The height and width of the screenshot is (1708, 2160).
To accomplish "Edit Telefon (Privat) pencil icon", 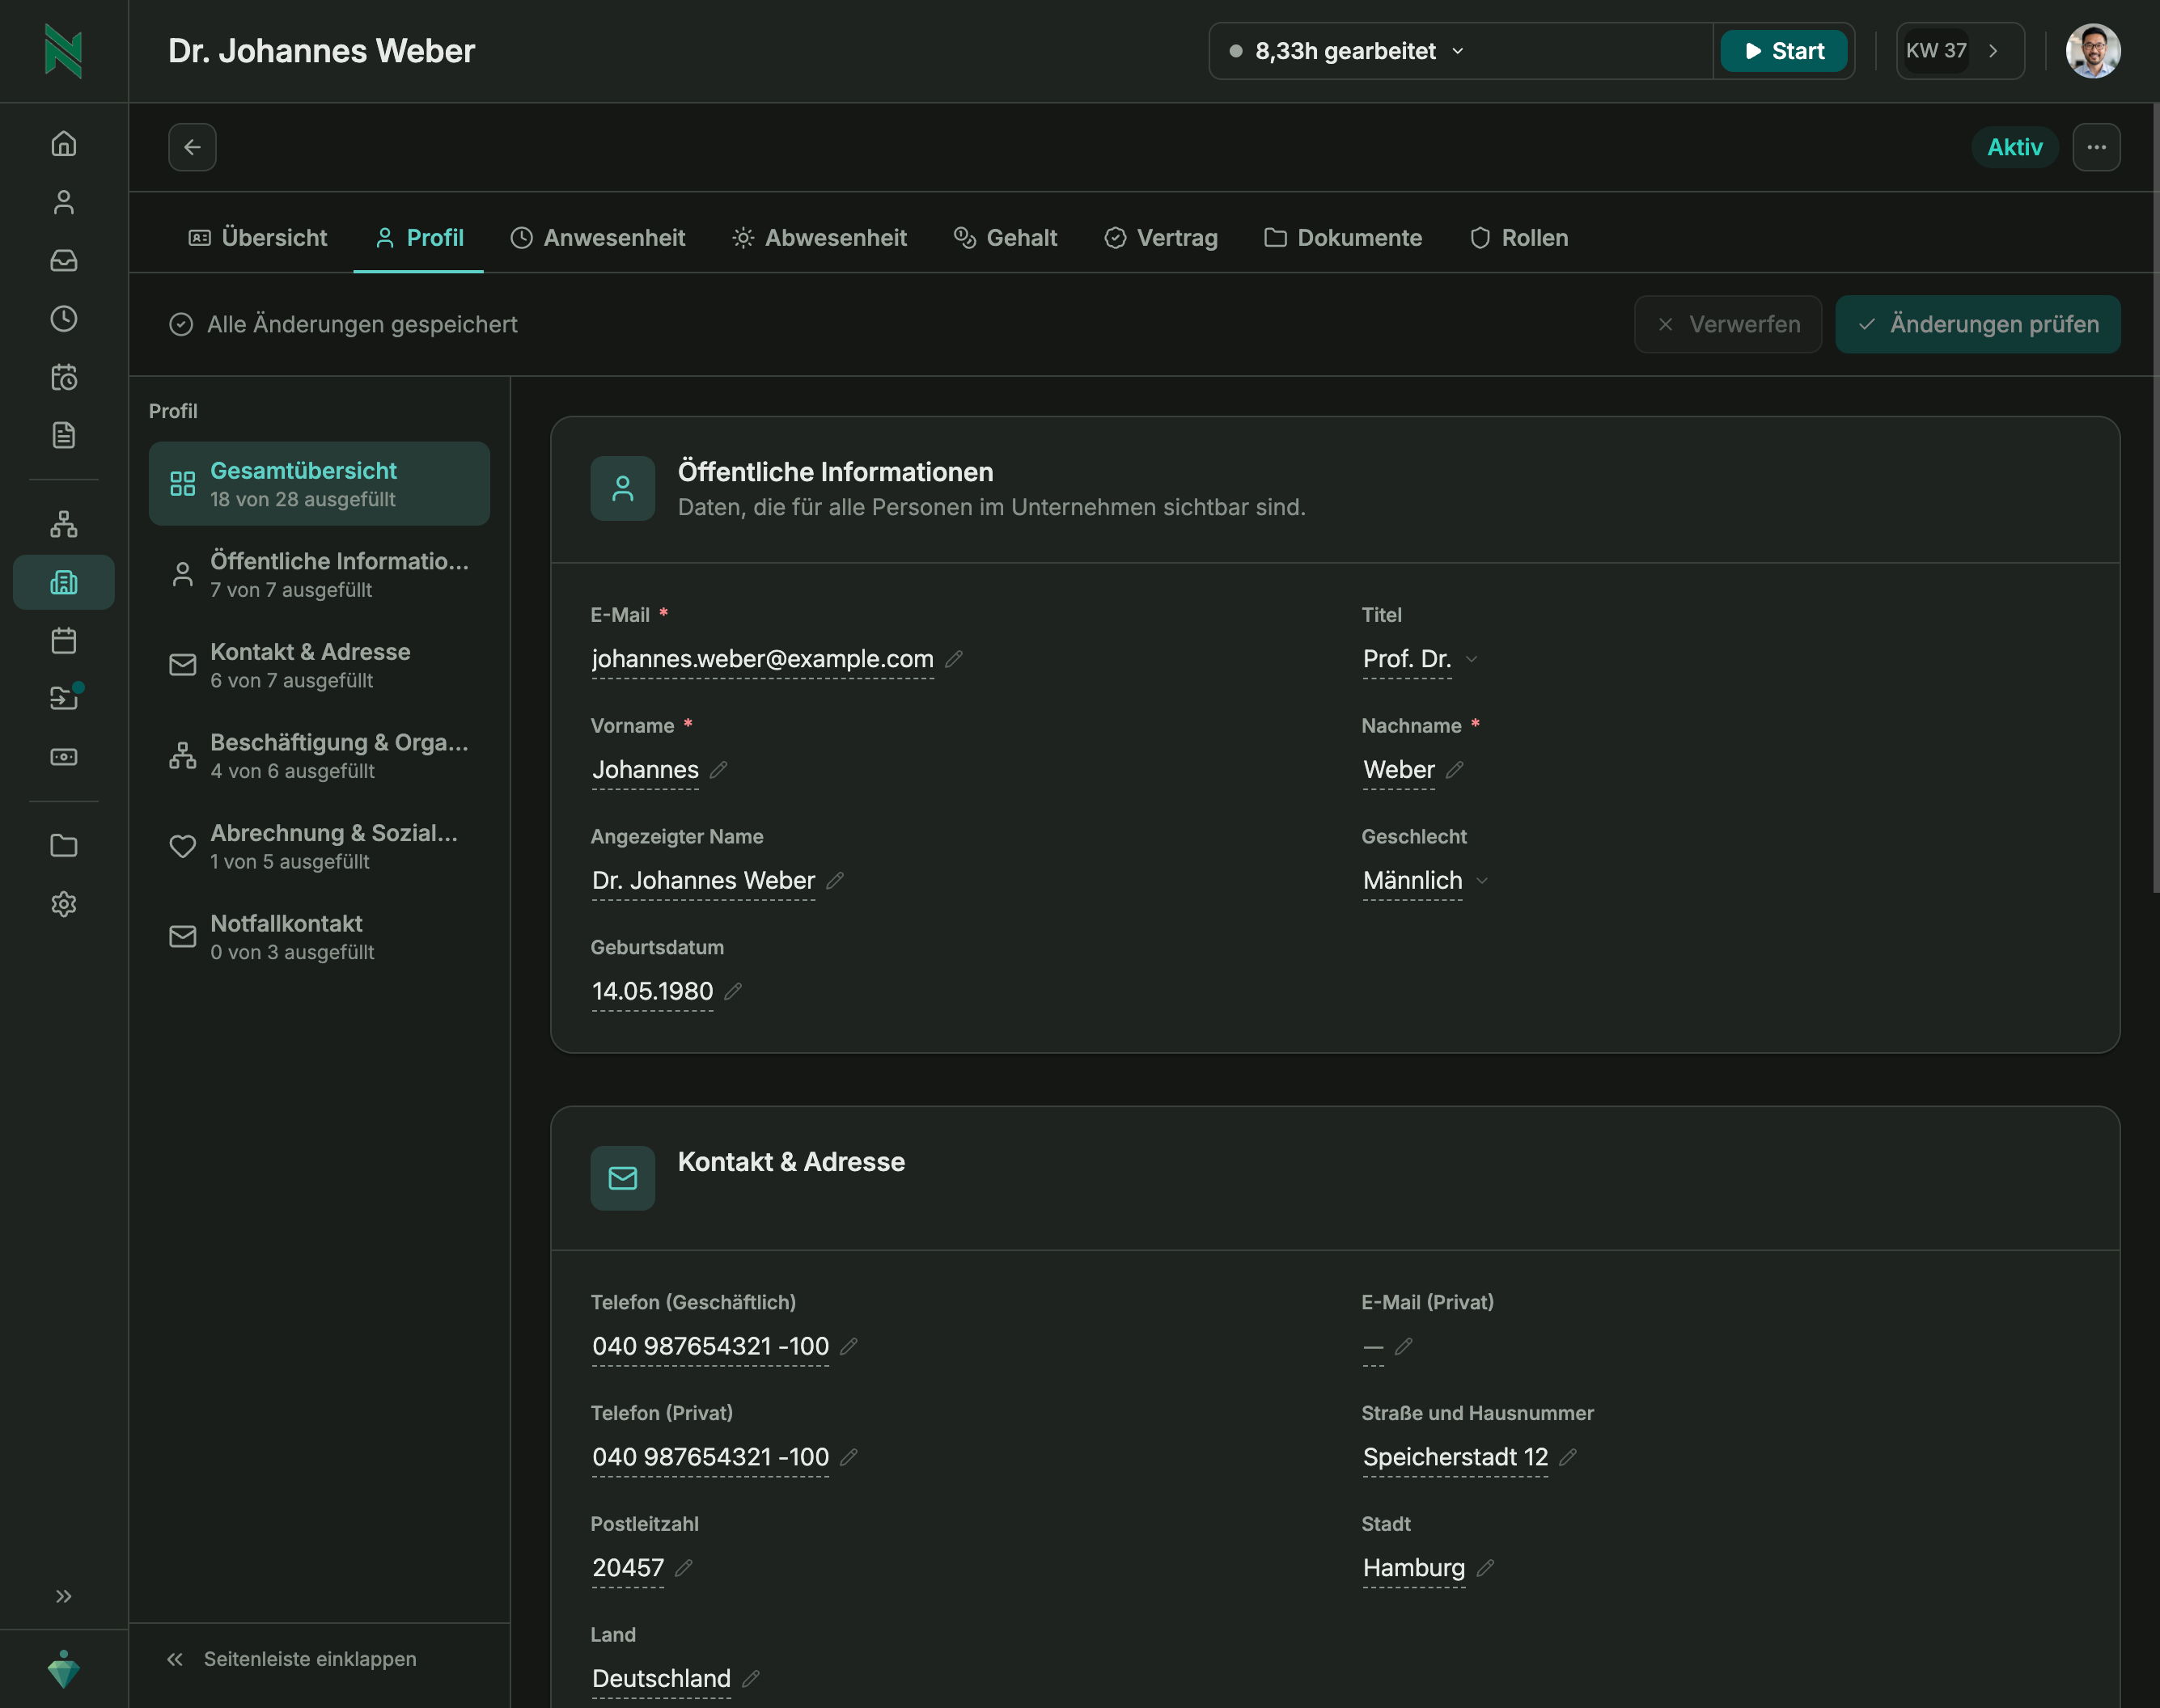I will point(849,1458).
